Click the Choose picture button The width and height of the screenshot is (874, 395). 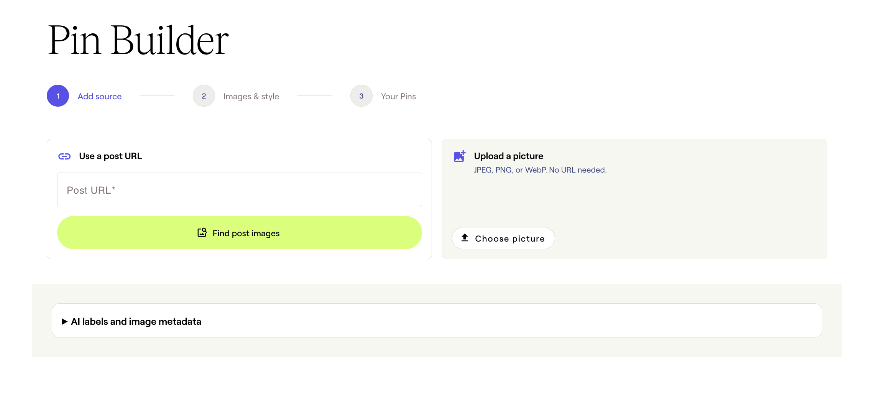tap(503, 238)
